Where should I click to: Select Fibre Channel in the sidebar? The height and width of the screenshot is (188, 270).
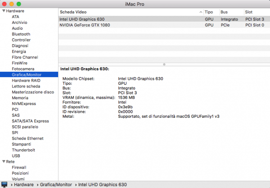pos(25,57)
